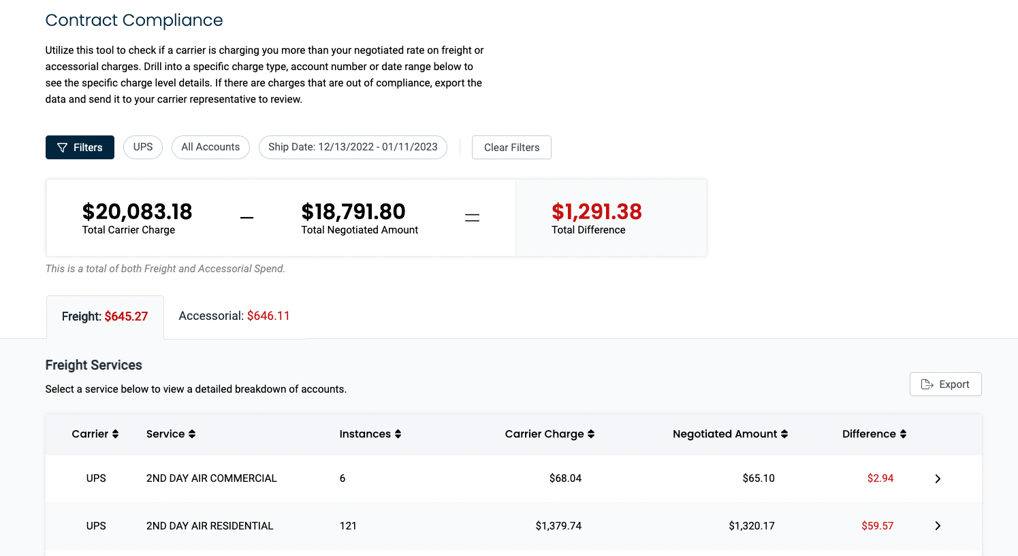This screenshot has width=1018, height=556.
Task: Click the Export icon beside Freight Services
Action: [x=927, y=384]
